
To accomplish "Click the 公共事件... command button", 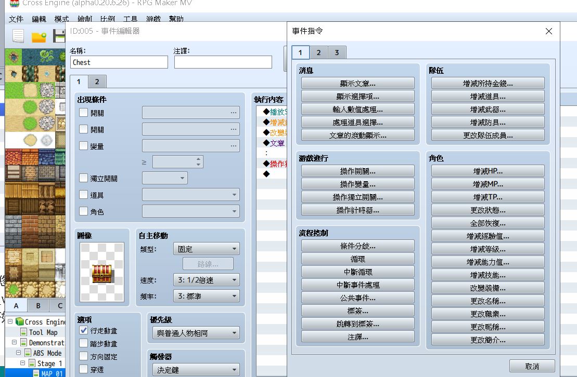I will (357, 298).
